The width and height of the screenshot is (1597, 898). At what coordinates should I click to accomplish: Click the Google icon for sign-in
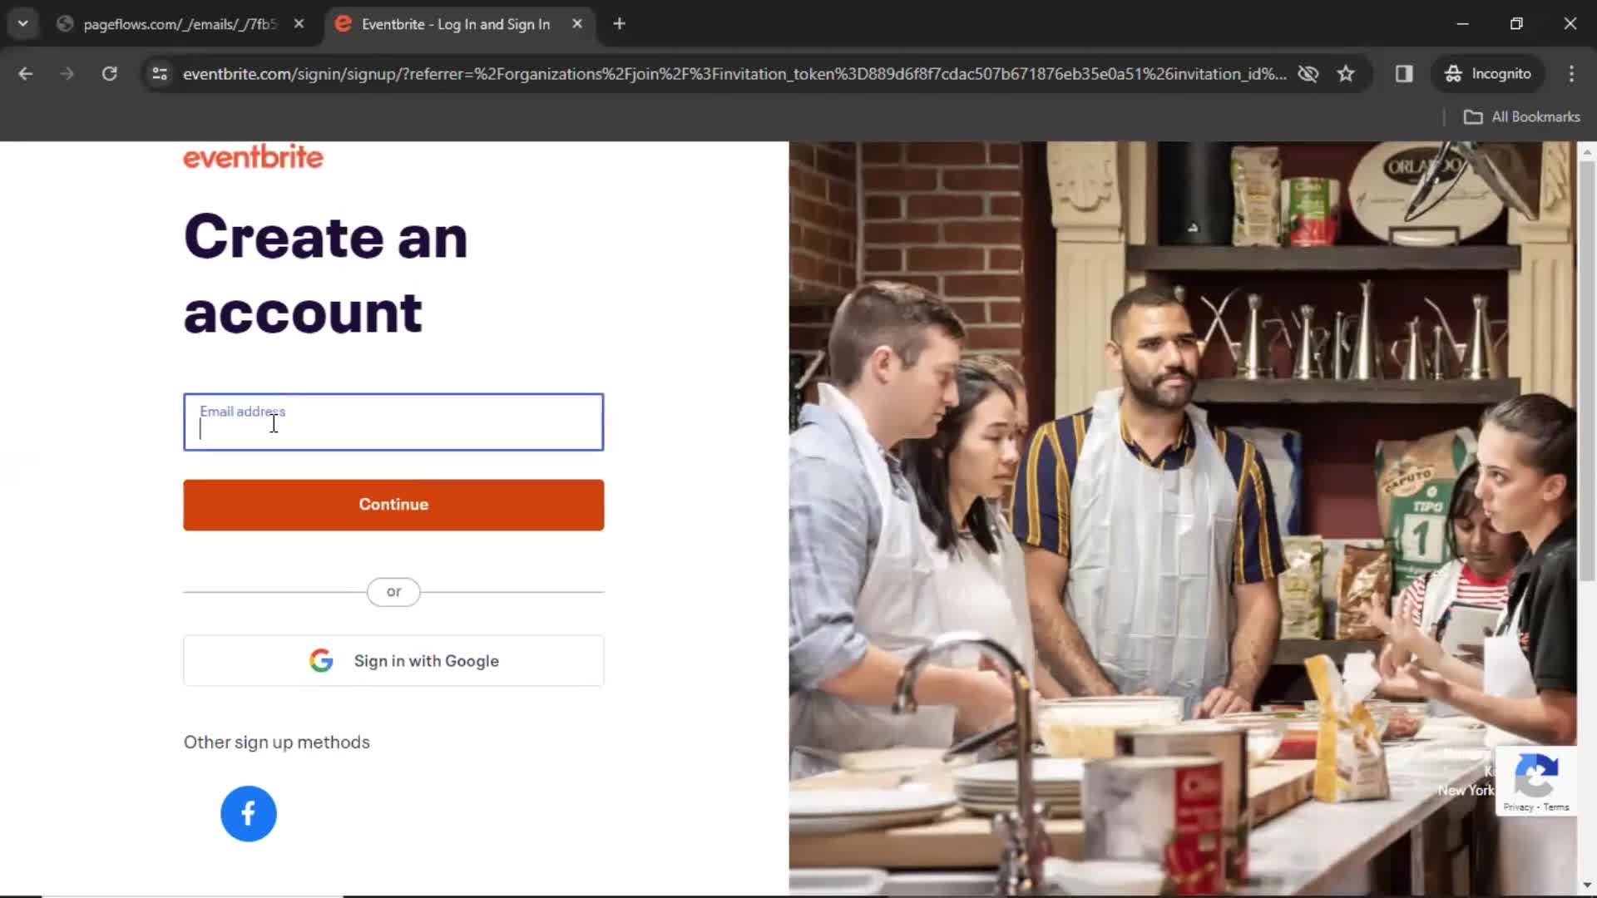(x=321, y=661)
